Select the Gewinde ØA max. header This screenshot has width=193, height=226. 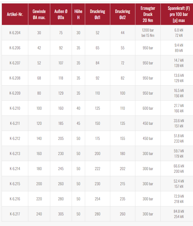click(x=39, y=14)
